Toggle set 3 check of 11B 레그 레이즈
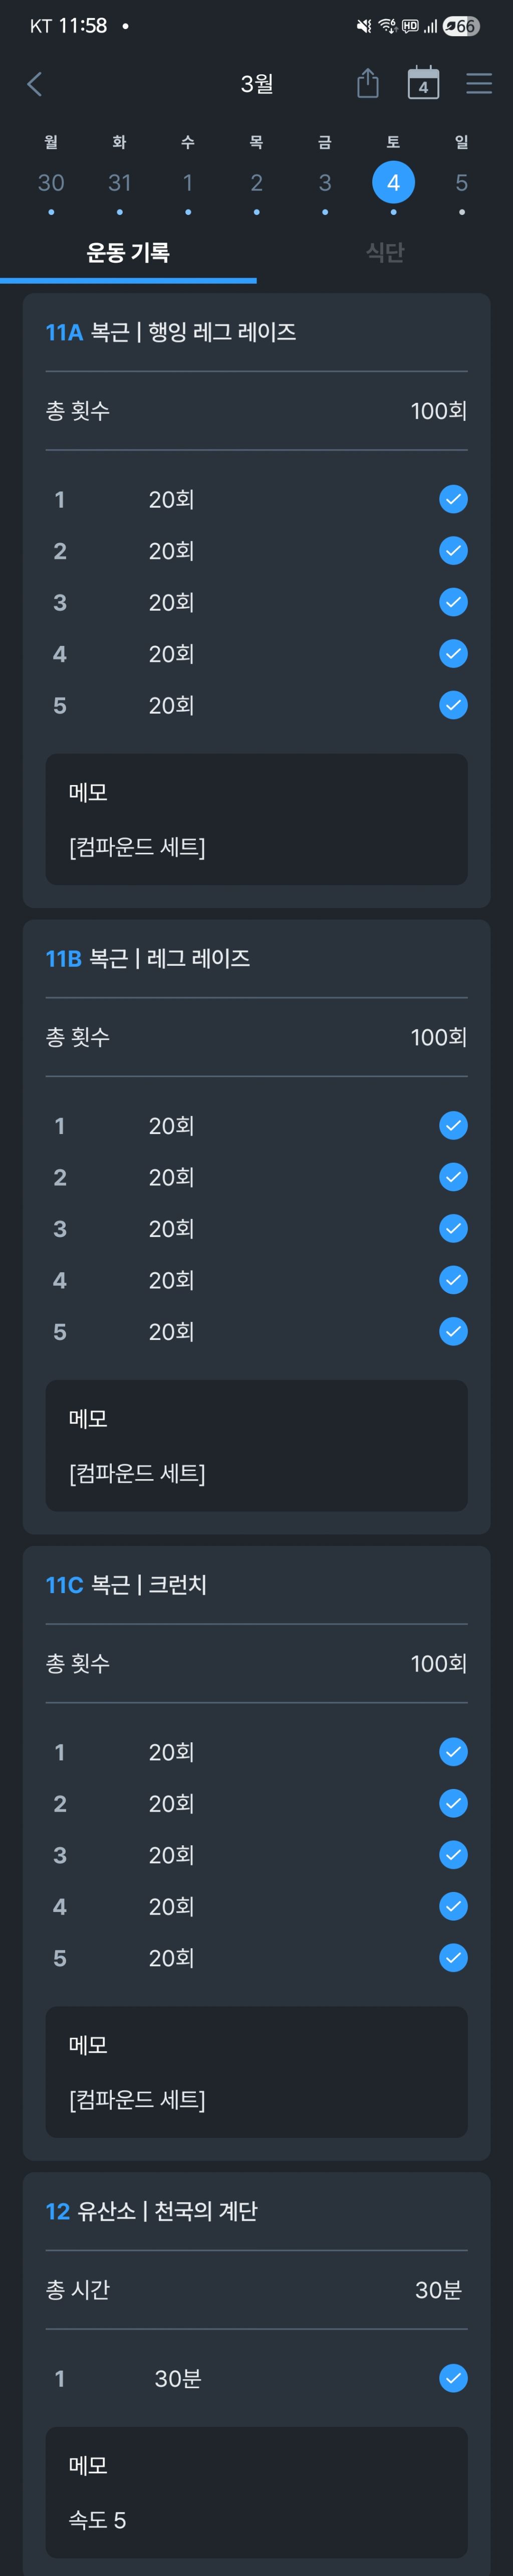Screen dimensions: 513x2576 pos(453,1228)
